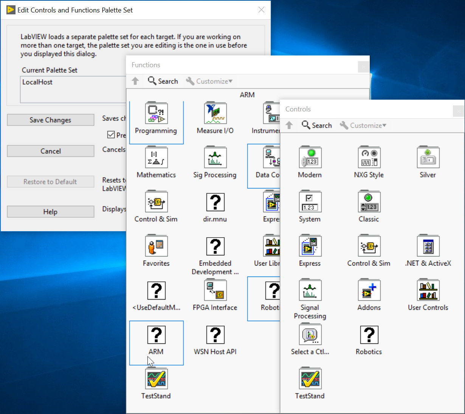The height and width of the screenshot is (414, 465).
Task: Close the Functions palette window
Action: (364, 67)
